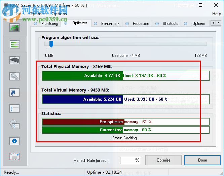Click the buffer slider track near 128 MB
Screen dimensions: 224x176
[x=205, y=44]
